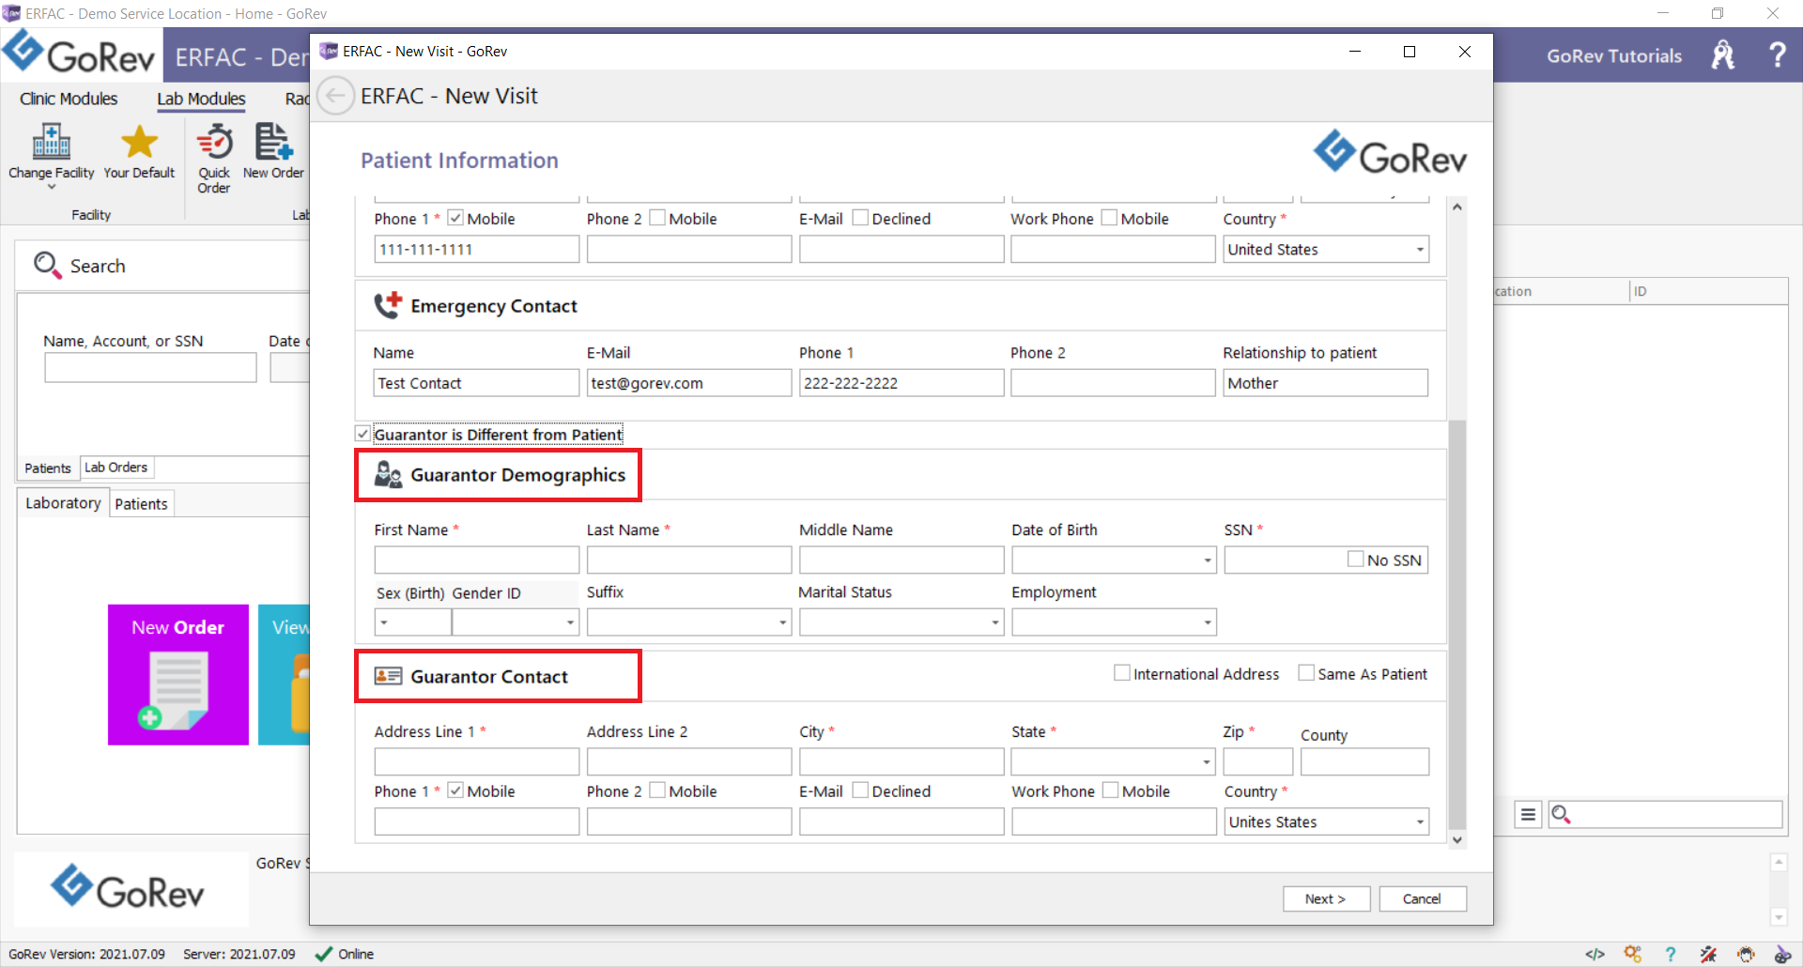Screen dimensions: 1803x967
Task: Open the paint palette theme icon in status bar
Action: (1782, 954)
